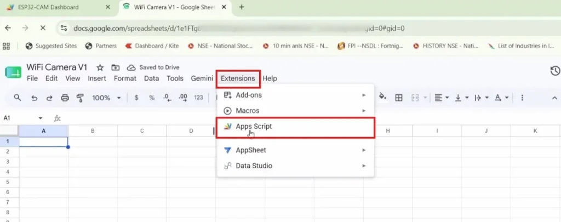Open the Gemini menu
Image resolution: width=561 pixels, height=222 pixels.
coord(202,78)
